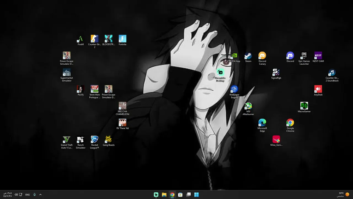Select the SignalRgb desktop icon
The width and height of the screenshot is (353, 199).
[x=276, y=74]
